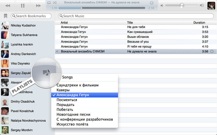
Task: Choose the С конференции разработчиков playlist
Action: pyautogui.click(x=85, y=119)
